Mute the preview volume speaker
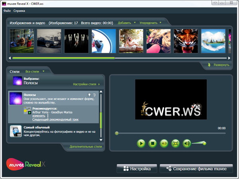This screenshot has height=179, width=239. pyautogui.click(x=187, y=143)
